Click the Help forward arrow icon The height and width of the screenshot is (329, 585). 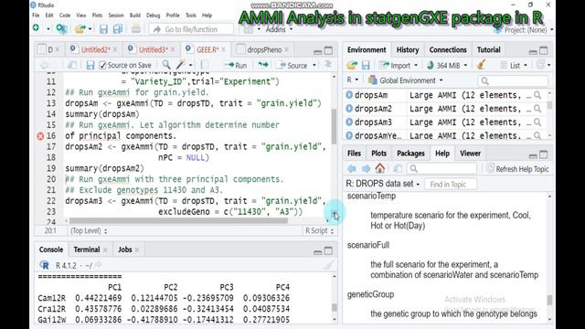click(366, 168)
